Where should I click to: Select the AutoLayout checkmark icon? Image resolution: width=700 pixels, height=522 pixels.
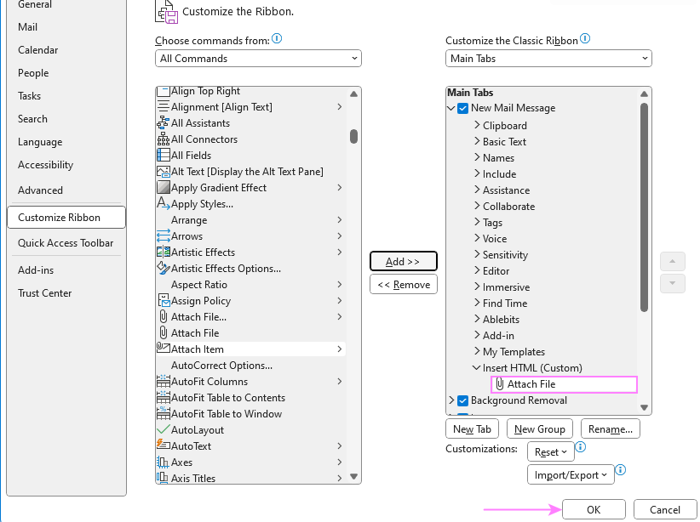point(162,429)
